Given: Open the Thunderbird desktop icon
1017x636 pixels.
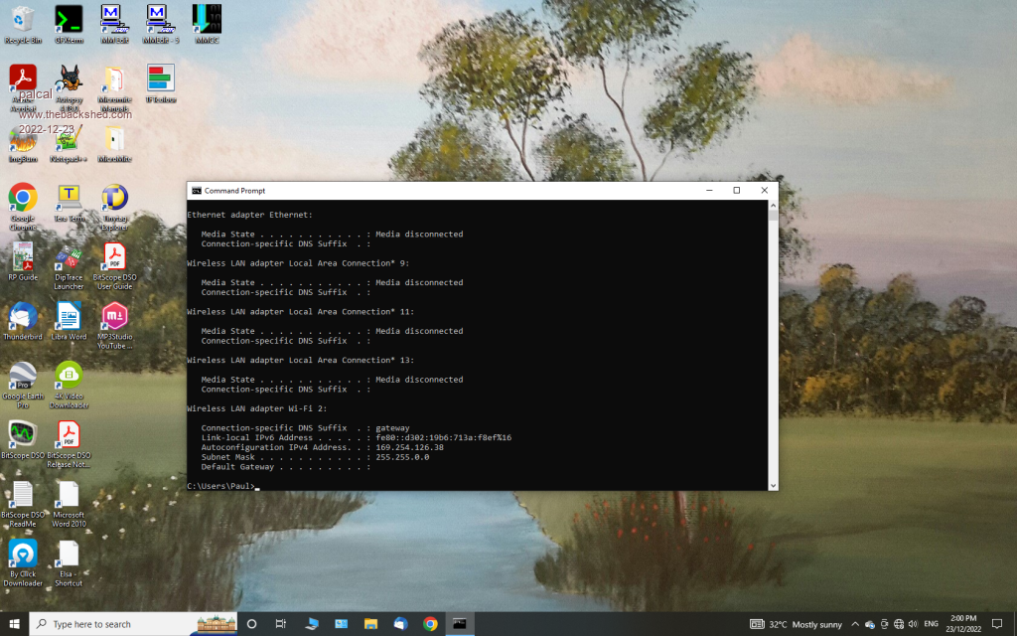Looking at the screenshot, I should [22, 316].
